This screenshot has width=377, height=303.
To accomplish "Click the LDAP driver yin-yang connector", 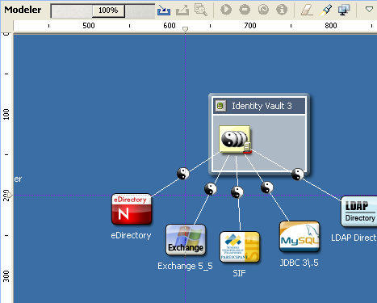I will click(298, 174).
